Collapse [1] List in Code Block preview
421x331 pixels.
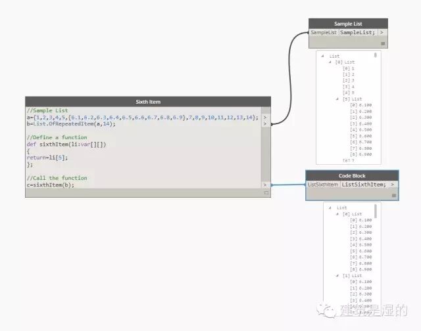tap(337, 276)
